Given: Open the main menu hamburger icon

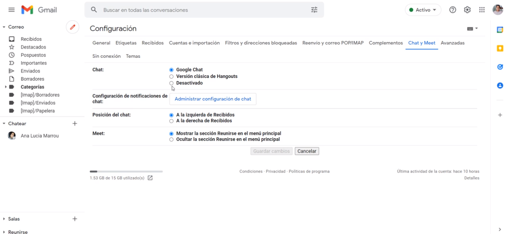Looking at the screenshot, I should [x=12, y=10].
